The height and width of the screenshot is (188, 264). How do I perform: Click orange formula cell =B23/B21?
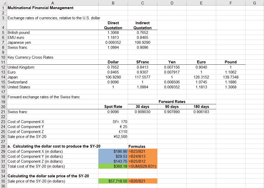143,151
